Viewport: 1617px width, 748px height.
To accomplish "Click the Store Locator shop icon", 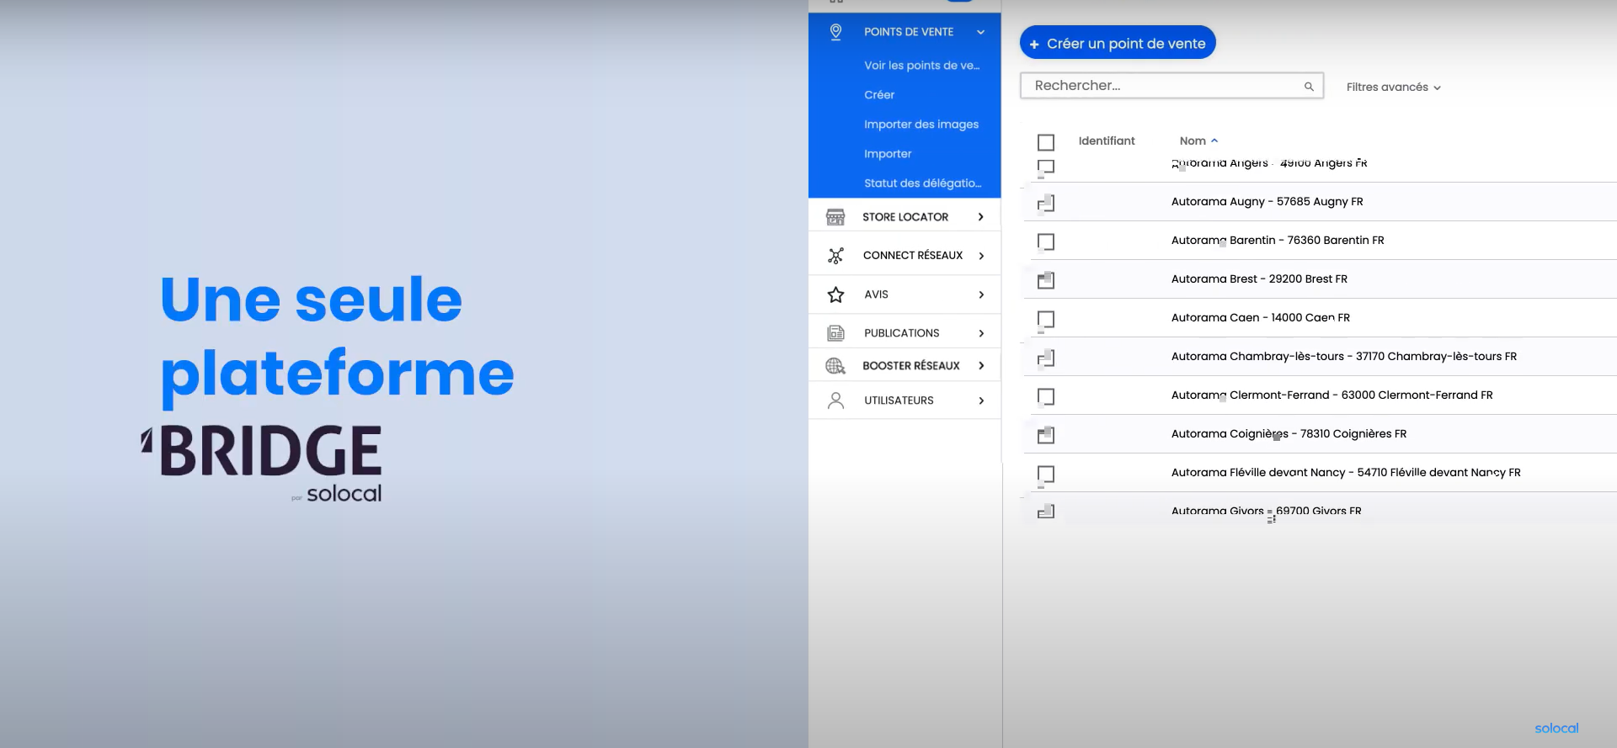I will click(x=835, y=217).
